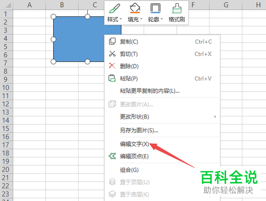The image size is (266, 201).
Task: Choose 剪切(T) from the context menu
Action: click(162, 54)
